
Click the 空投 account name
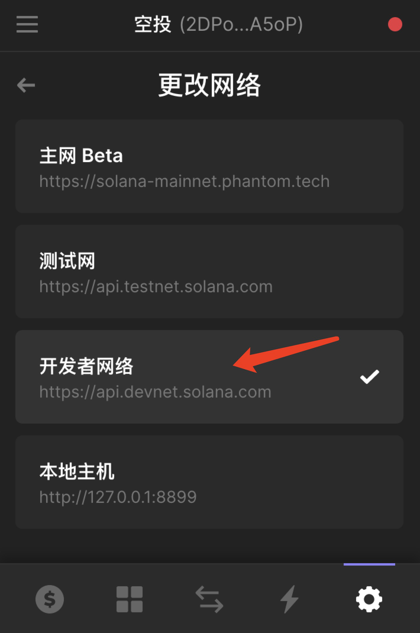[153, 25]
